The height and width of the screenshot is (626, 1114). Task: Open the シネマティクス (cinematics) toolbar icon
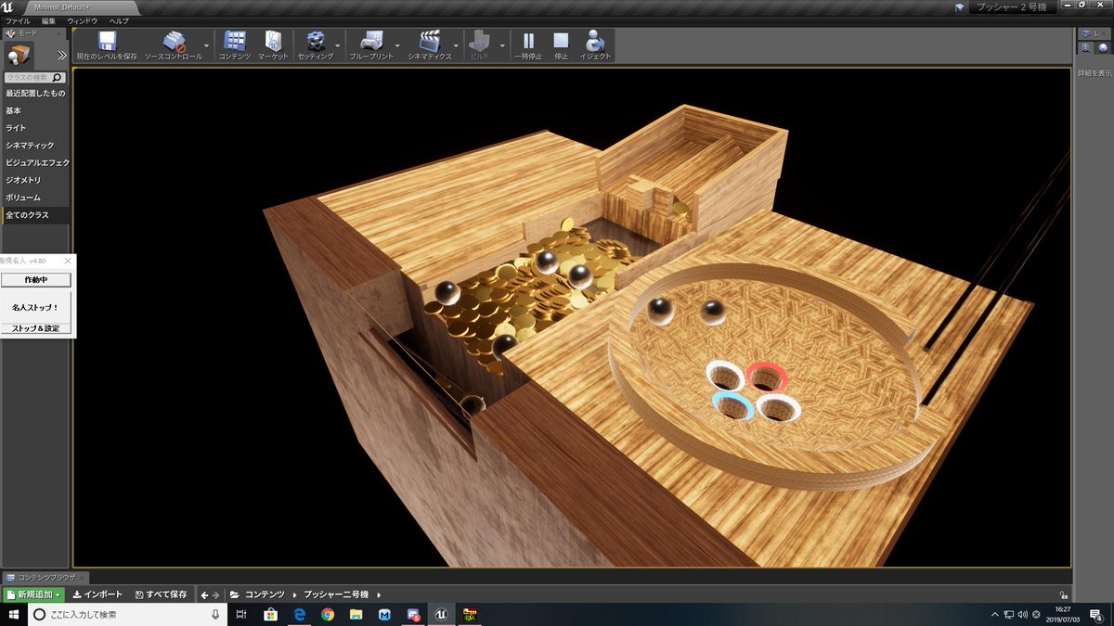(430, 45)
